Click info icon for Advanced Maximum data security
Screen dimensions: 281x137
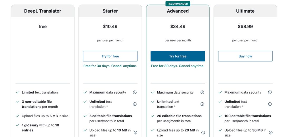202,92
